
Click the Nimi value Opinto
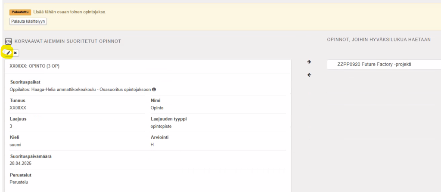click(x=157, y=108)
